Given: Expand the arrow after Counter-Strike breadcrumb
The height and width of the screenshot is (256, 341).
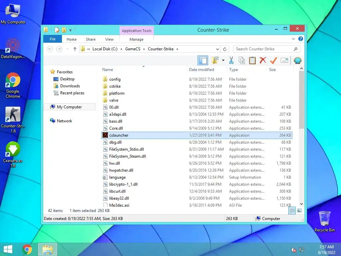Looking at the screenshot, I should pos(177,49).
